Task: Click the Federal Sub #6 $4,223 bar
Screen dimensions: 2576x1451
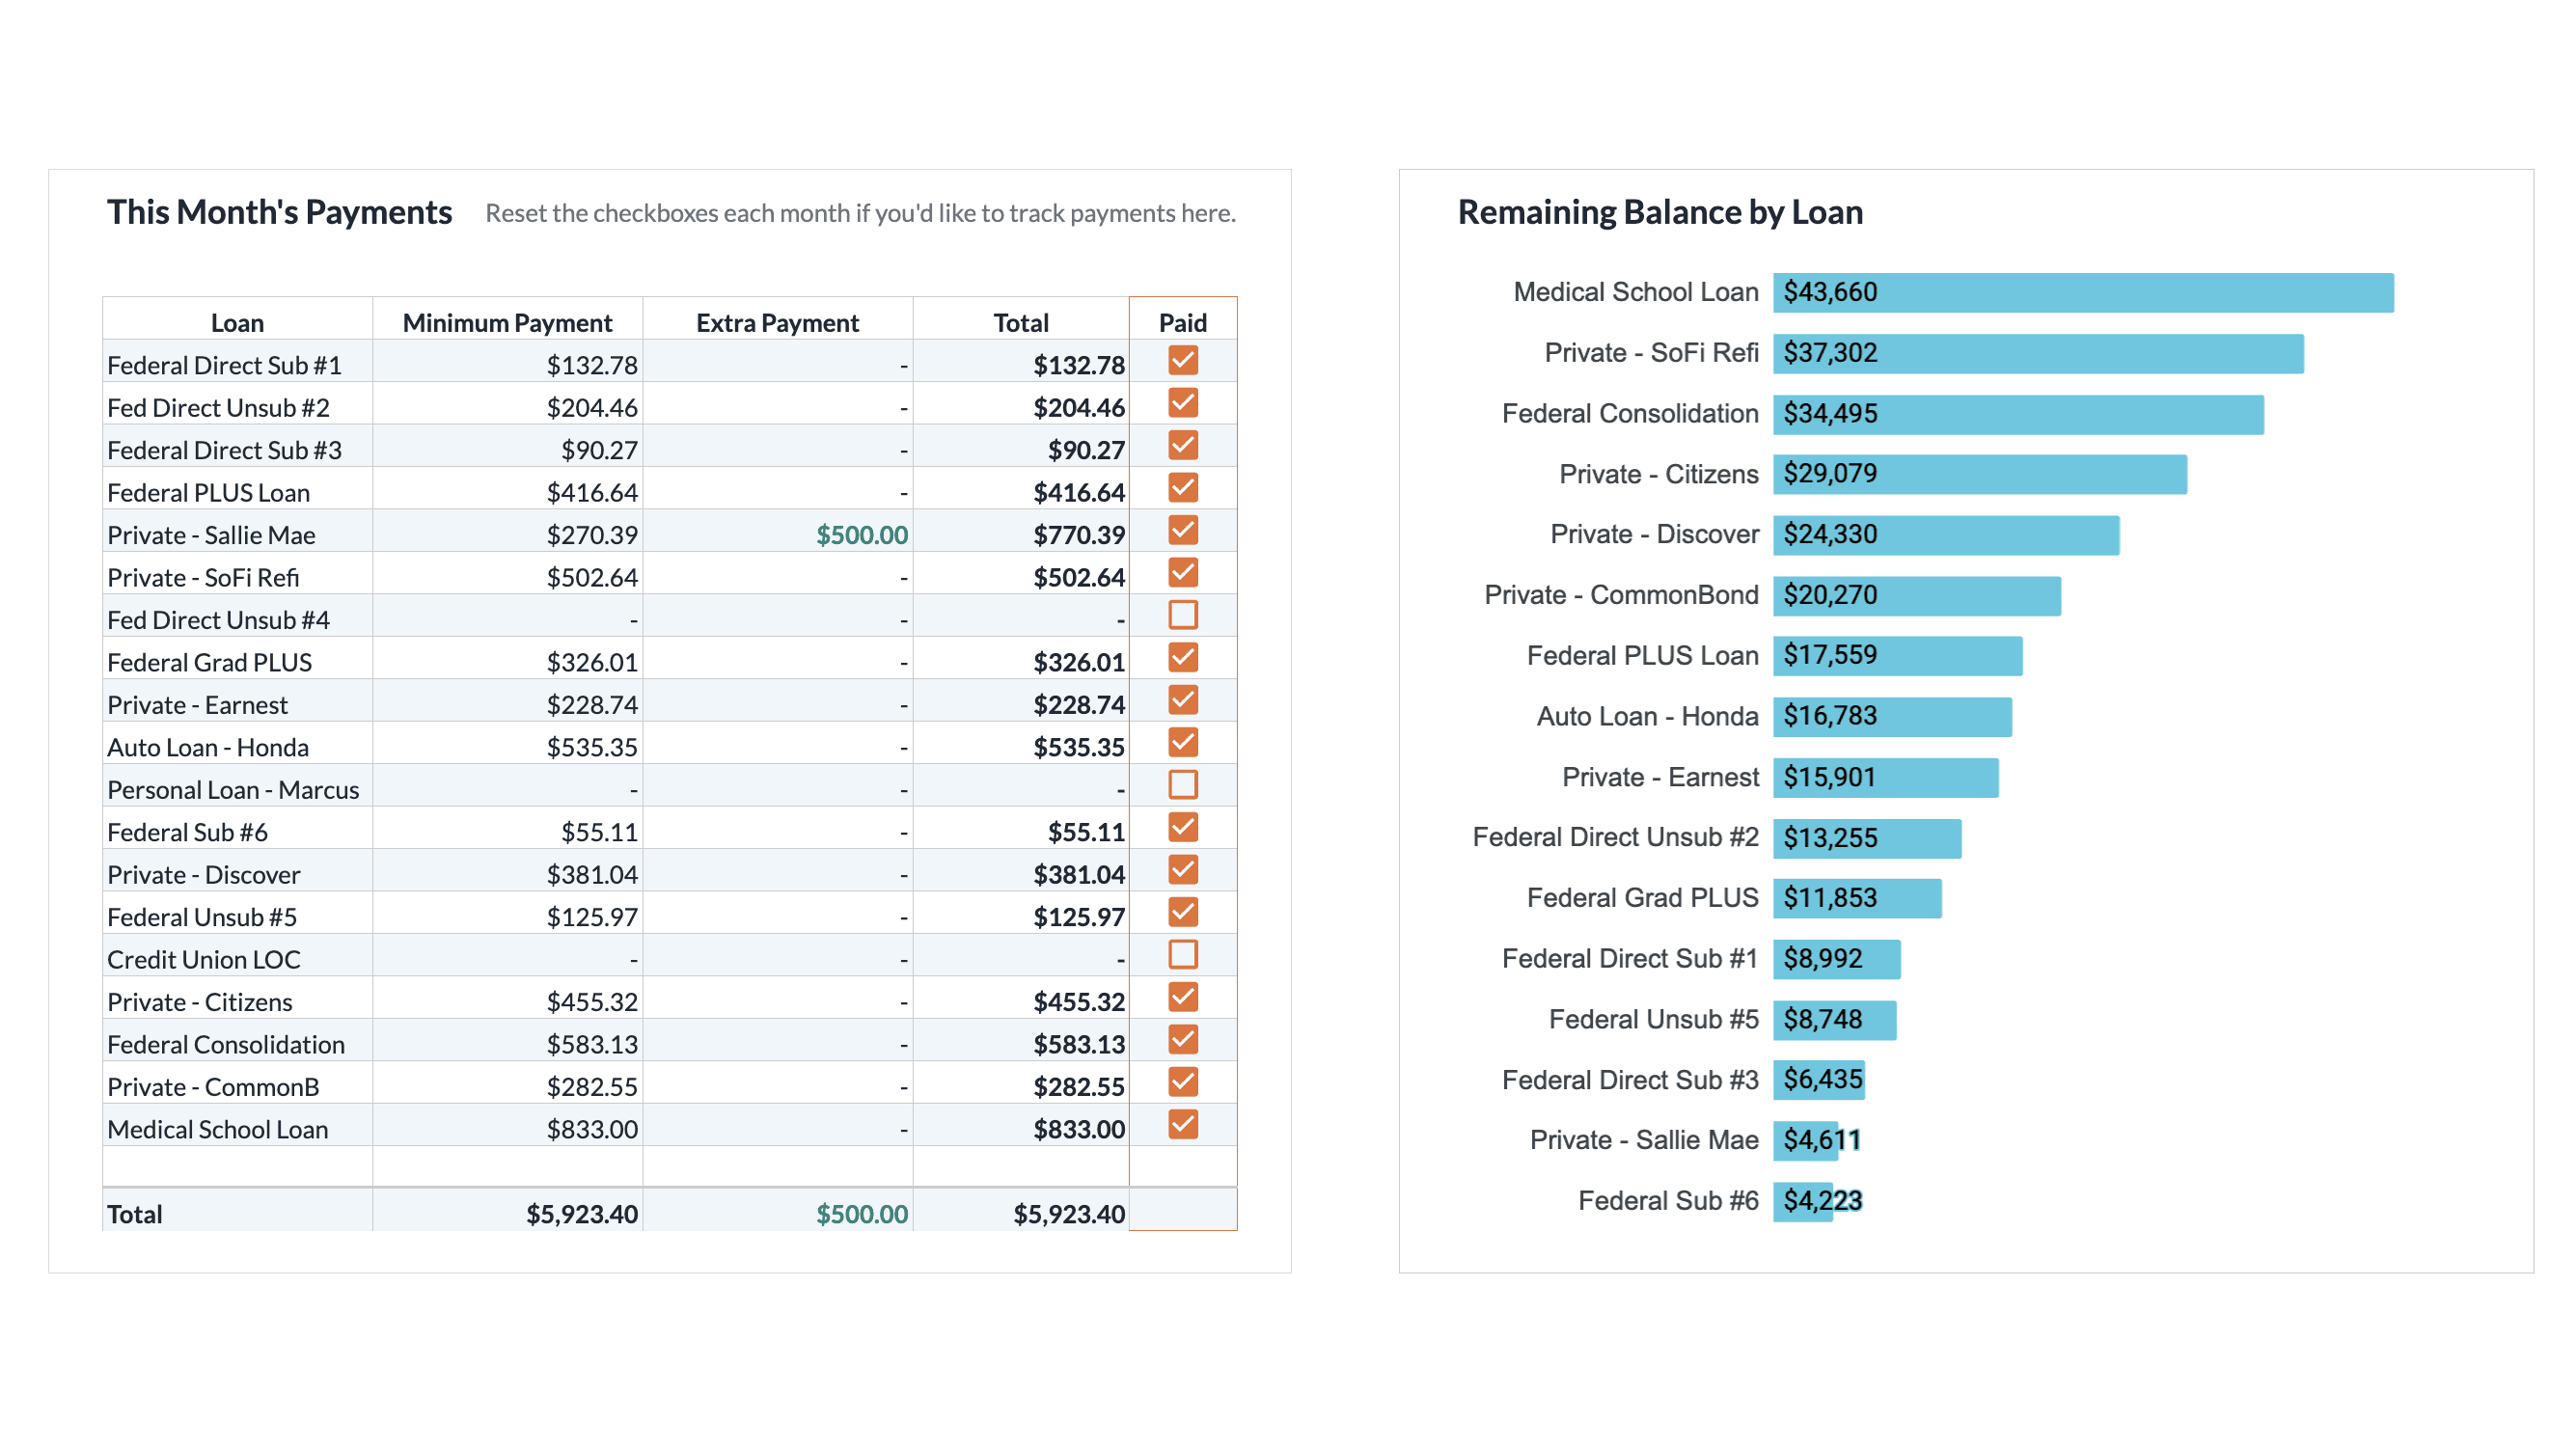Action: [x=1803, y=1201]
